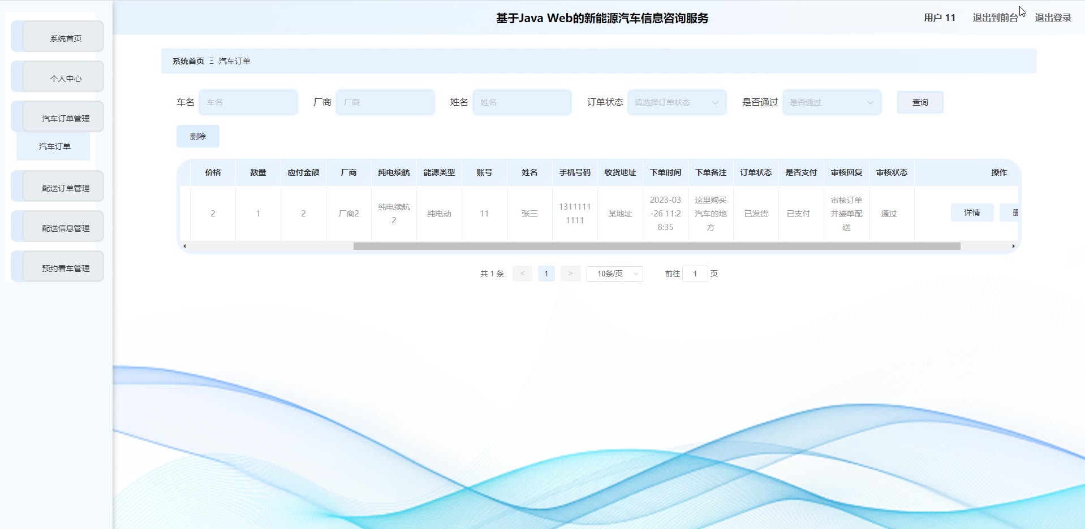This screenshot has width=1085, height=529.
Task: Open 详情 for the 张三 order
Action: pos(972,213)
